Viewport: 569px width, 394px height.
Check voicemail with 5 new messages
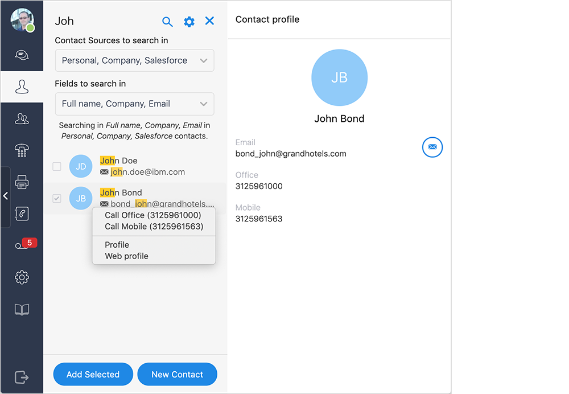tap(22, 245)
